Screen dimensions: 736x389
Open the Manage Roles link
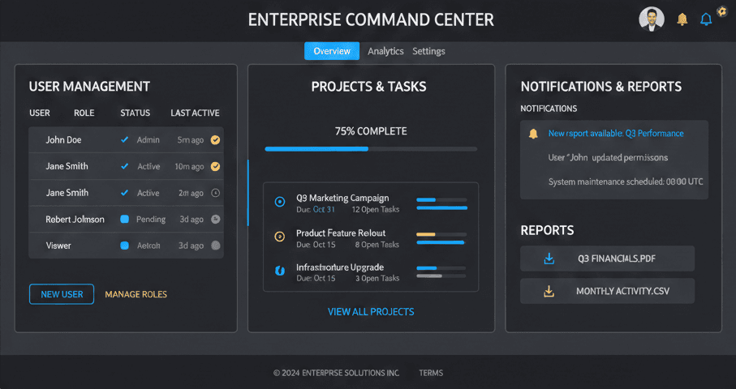click(x=136, y=294)
